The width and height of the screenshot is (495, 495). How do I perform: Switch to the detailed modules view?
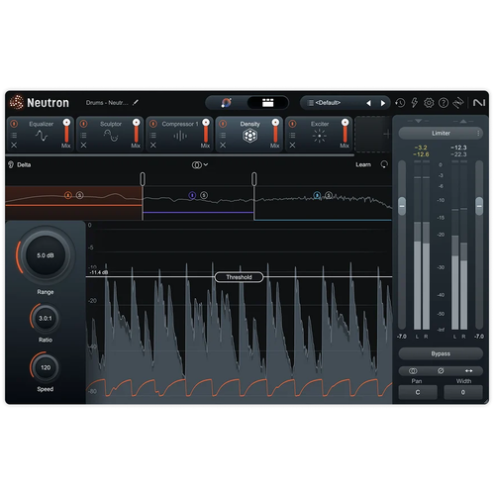(267, 103)
